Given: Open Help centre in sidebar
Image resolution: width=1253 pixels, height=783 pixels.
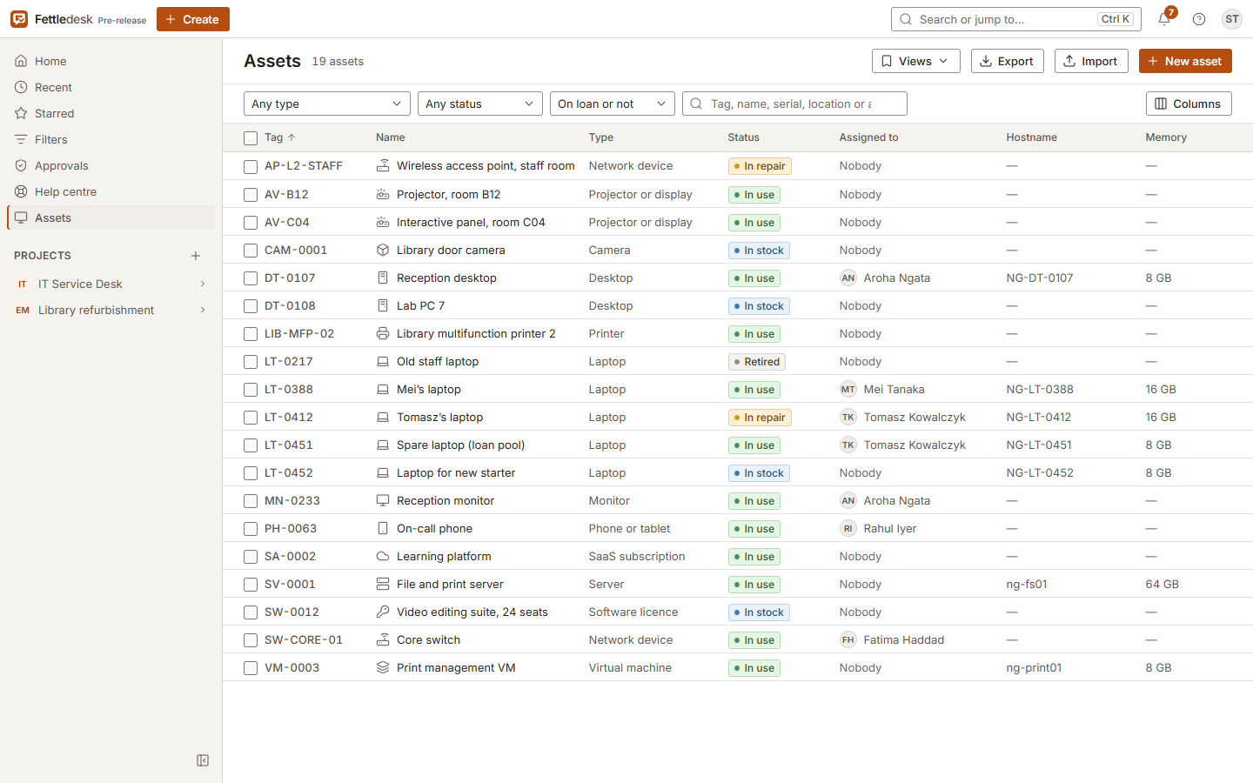Looking at the screenshot, I should pyautogui.click(x=111, y=191).
